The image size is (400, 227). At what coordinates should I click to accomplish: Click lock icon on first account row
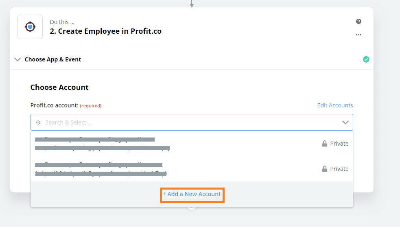[x=324, y=144]
